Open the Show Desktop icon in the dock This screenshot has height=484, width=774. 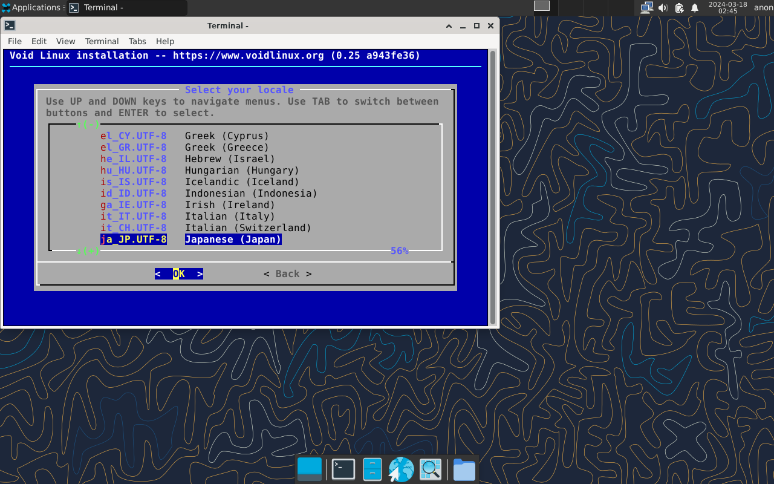point(310,469)
